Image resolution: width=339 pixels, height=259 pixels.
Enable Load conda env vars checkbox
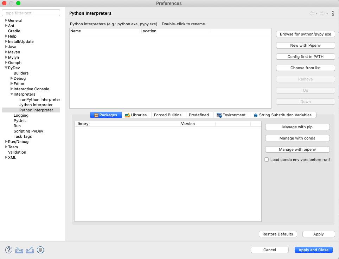[x=267, y=160]
